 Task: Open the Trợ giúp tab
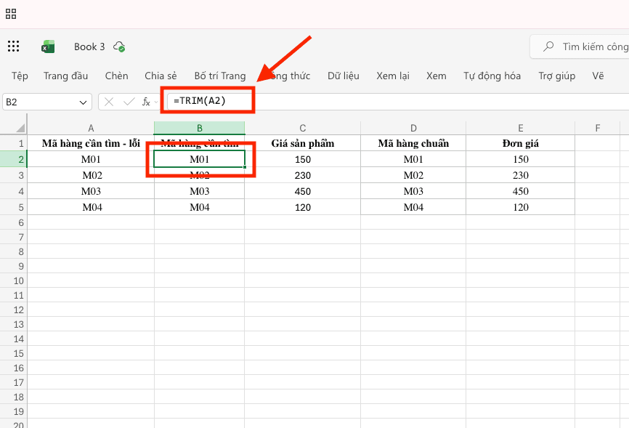(x=557, y=76)
